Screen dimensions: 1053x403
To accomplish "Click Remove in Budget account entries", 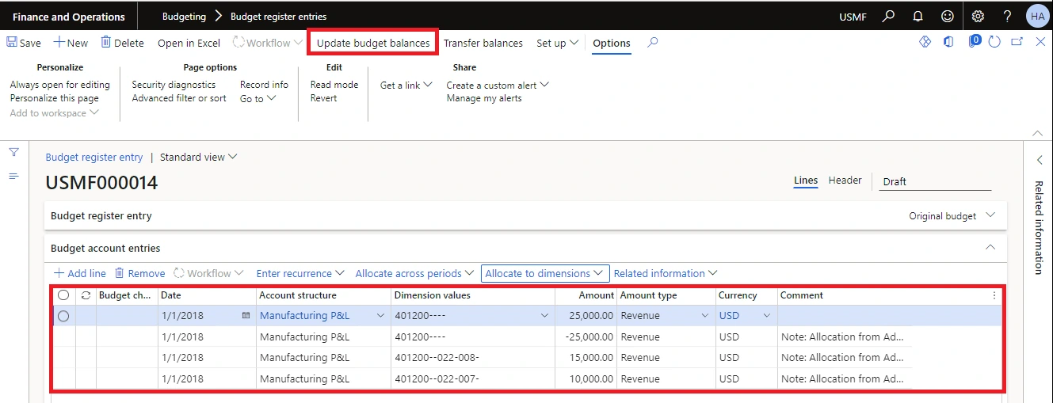I will click(140, 273).
